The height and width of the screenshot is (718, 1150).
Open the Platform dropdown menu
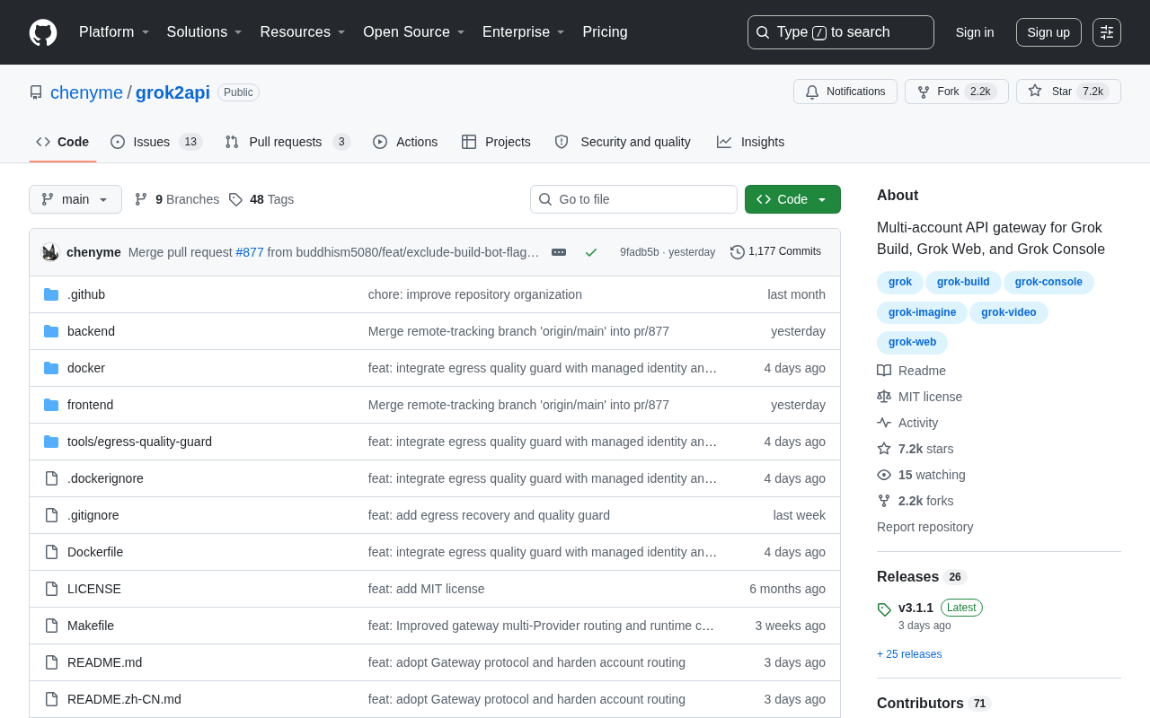point(114,32)
